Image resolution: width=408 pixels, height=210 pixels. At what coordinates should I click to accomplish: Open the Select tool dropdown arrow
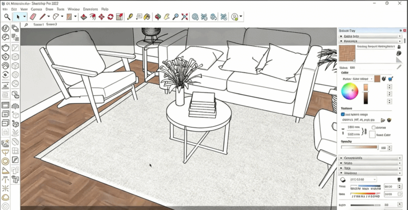click(24, 17)
